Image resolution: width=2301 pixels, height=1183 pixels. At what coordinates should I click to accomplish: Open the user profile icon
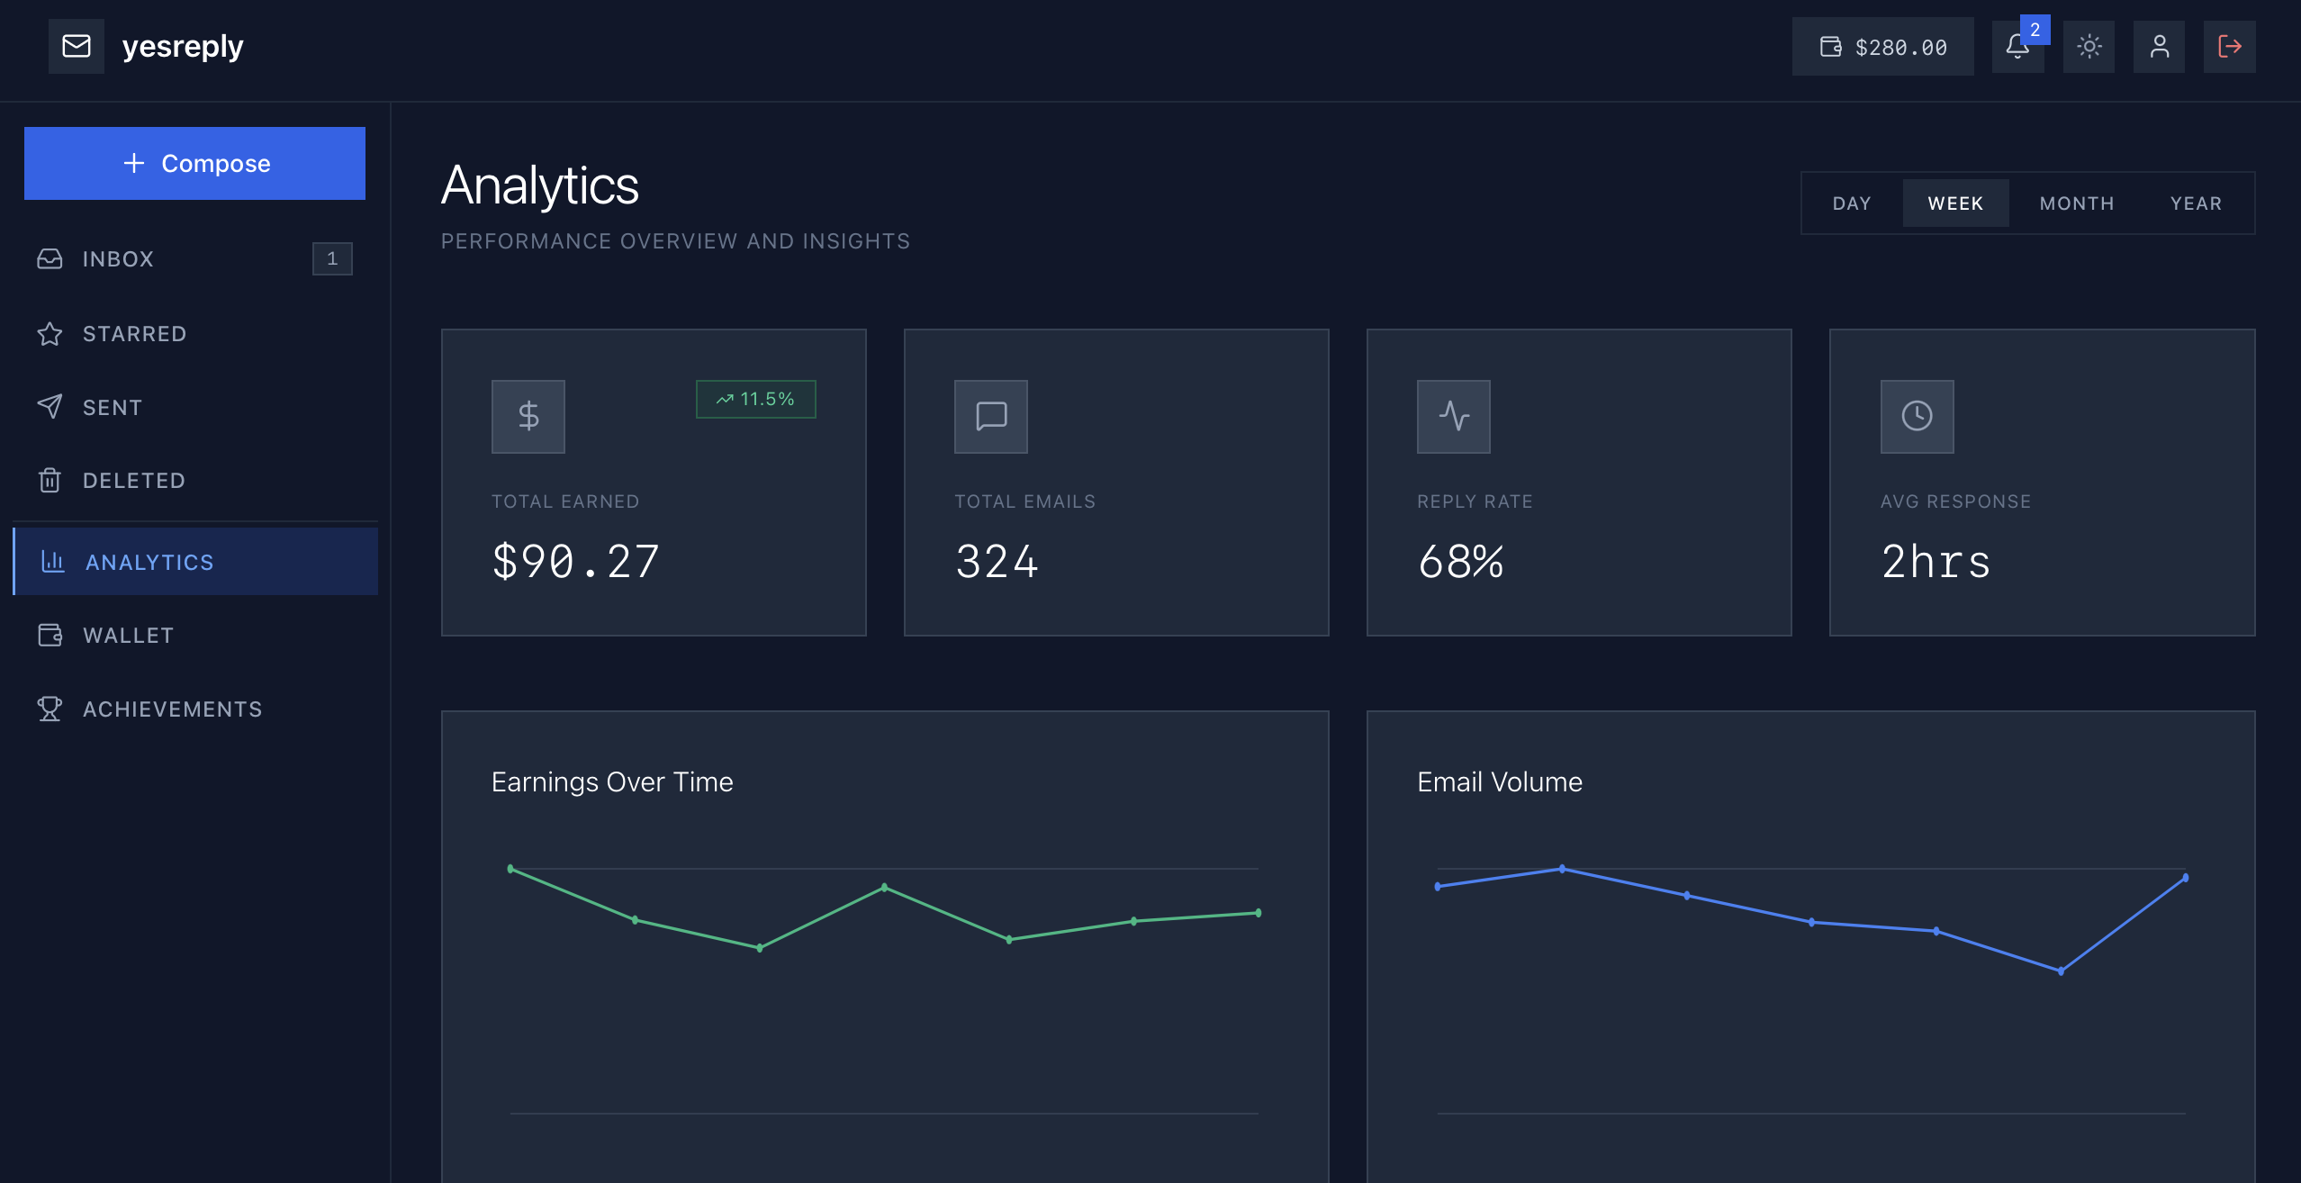(x=2159, y=47)
